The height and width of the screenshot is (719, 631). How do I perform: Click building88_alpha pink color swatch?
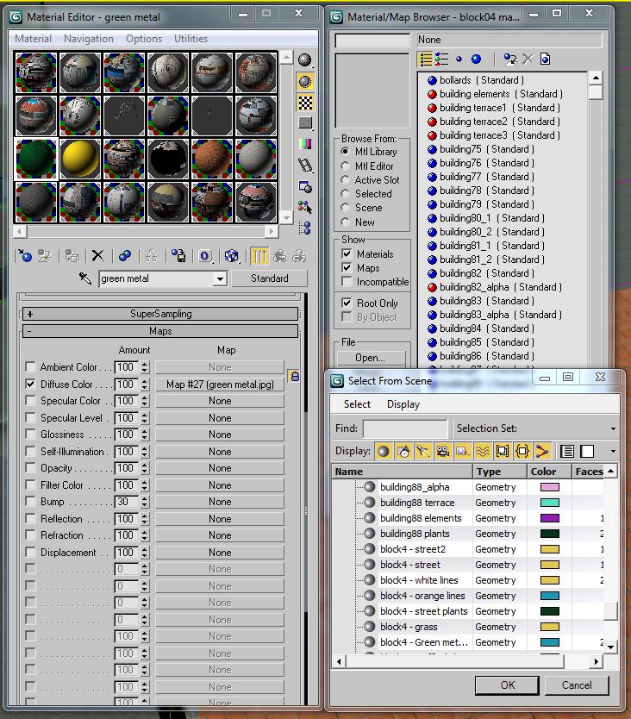pos(550,487)
